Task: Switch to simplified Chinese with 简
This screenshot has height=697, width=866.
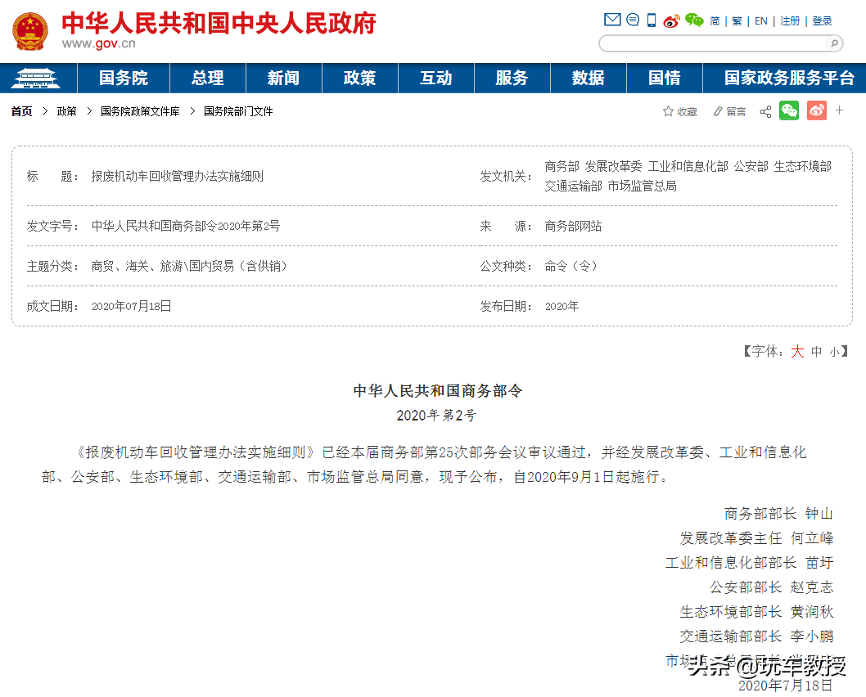Action: pos(714,20)
